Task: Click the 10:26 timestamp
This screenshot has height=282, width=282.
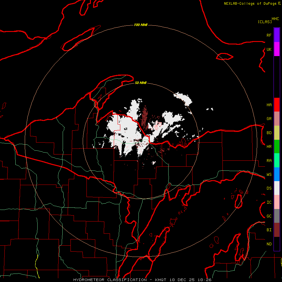Action: click(x=205, y=280)
